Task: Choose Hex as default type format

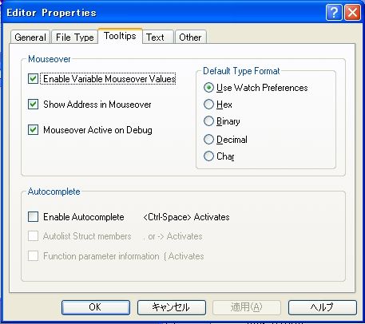Action: tap(208, 105)
